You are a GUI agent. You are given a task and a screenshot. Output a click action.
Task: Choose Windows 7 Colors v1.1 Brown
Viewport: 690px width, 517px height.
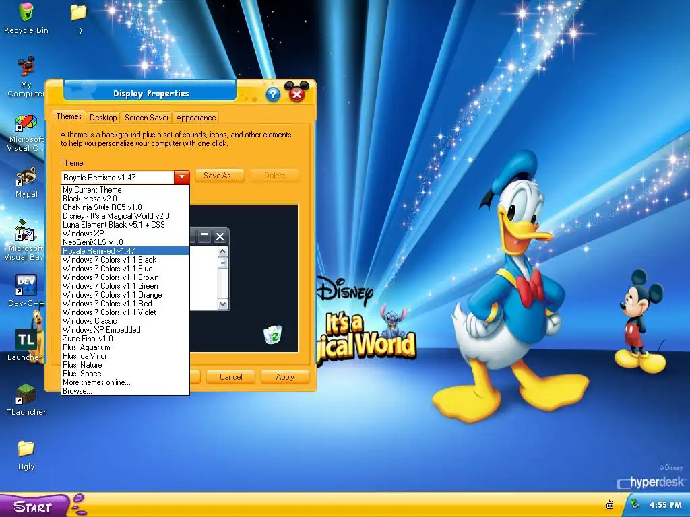(125, 277)
